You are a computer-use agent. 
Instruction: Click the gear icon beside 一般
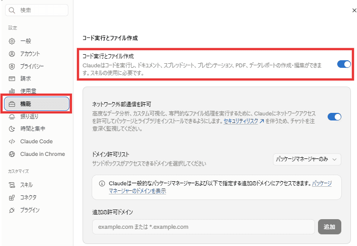coord(12,41)
